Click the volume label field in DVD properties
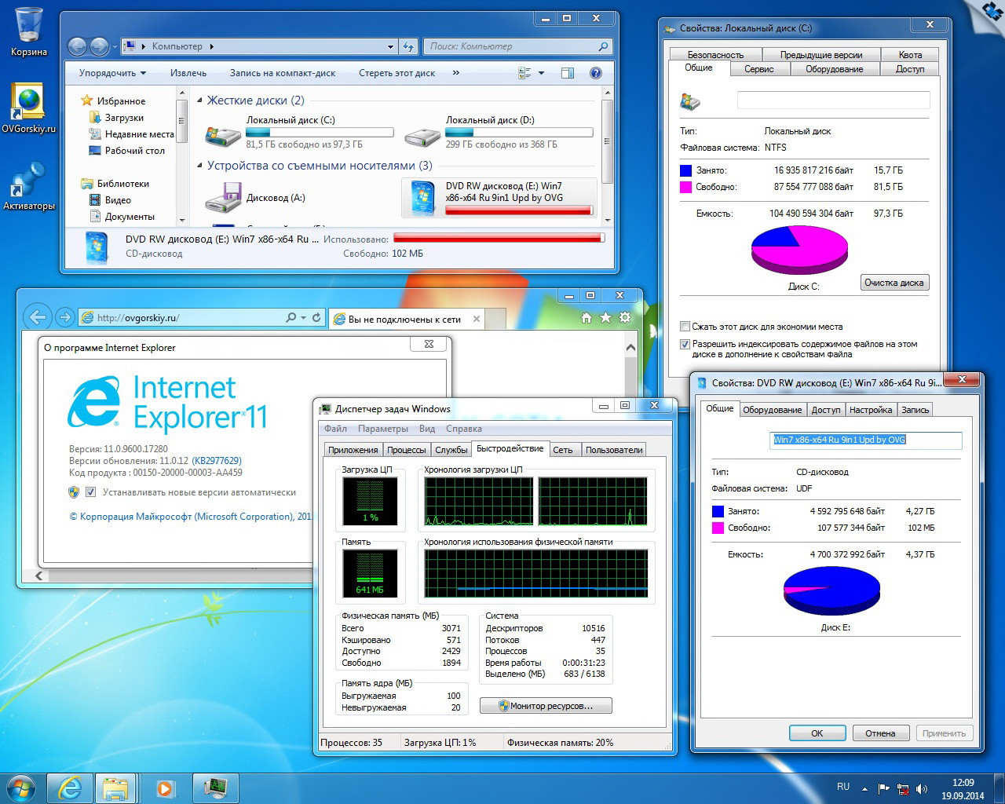The width and height of the screenshot is (1005, 804). pyautogui.click(x=866, y=440)
